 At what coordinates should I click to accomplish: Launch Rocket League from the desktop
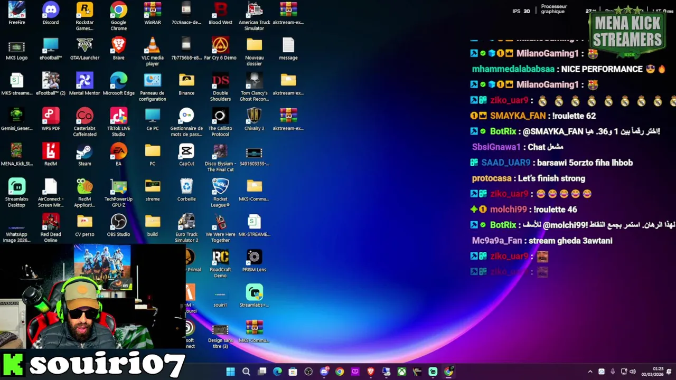click(220, 193)
